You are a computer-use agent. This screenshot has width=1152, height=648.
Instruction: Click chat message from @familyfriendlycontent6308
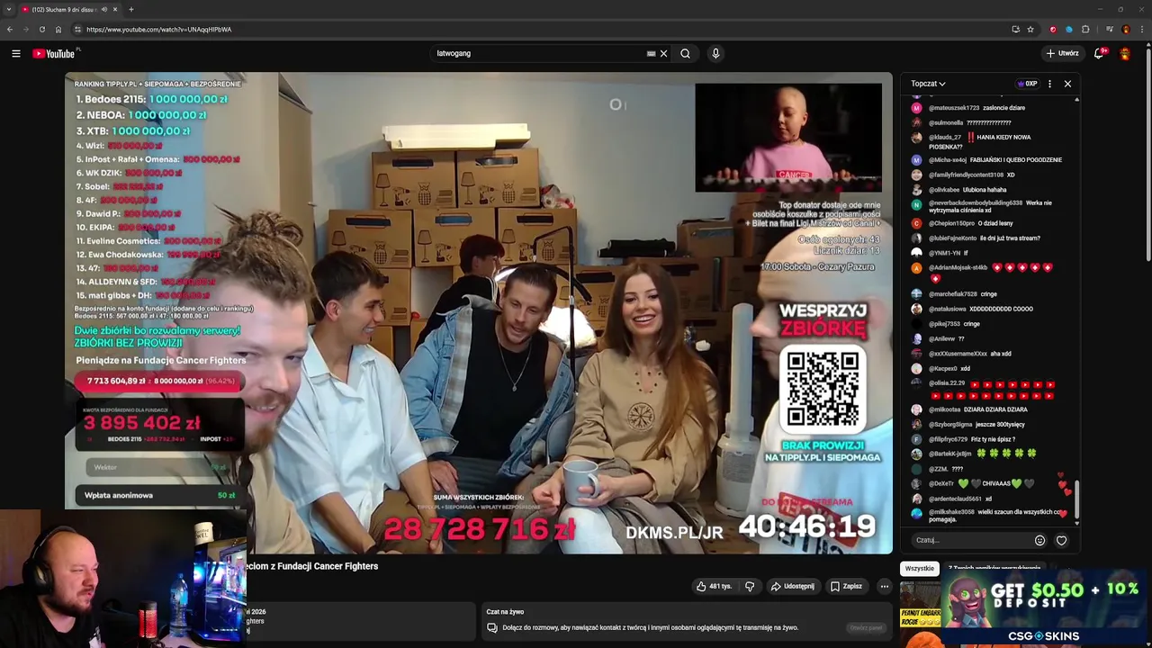tap(963, 175)
